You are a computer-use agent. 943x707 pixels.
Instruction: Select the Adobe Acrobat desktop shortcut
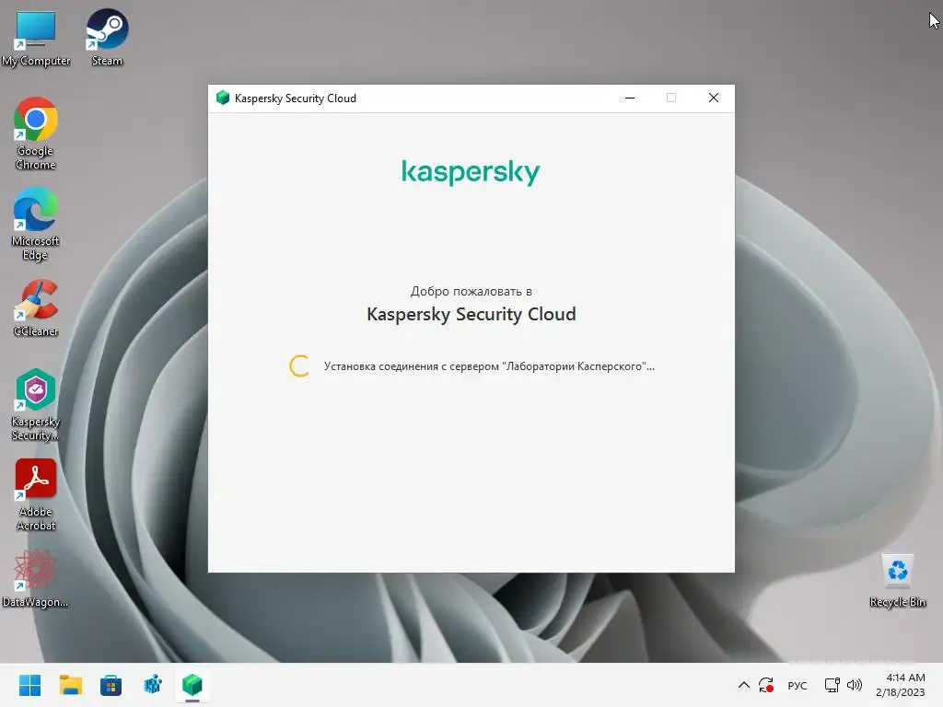click(36, 494)
